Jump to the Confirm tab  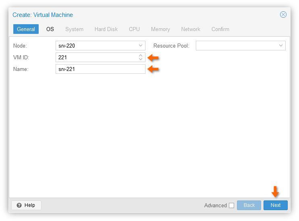220,29
